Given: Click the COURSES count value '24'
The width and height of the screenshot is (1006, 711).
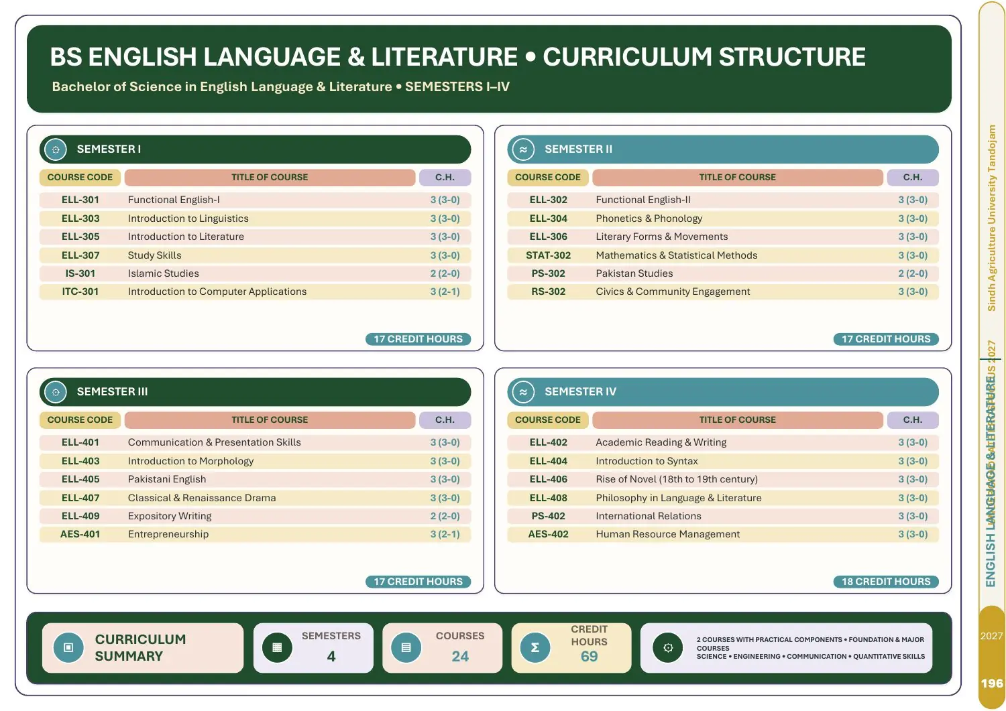Looking at the screenshot, I should point(460,657).
